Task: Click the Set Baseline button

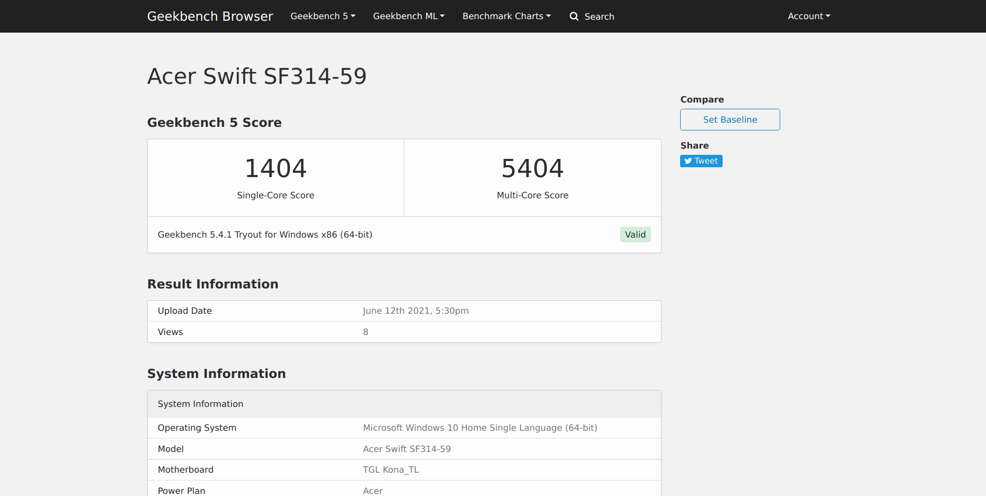Action: tap(730, 120)
